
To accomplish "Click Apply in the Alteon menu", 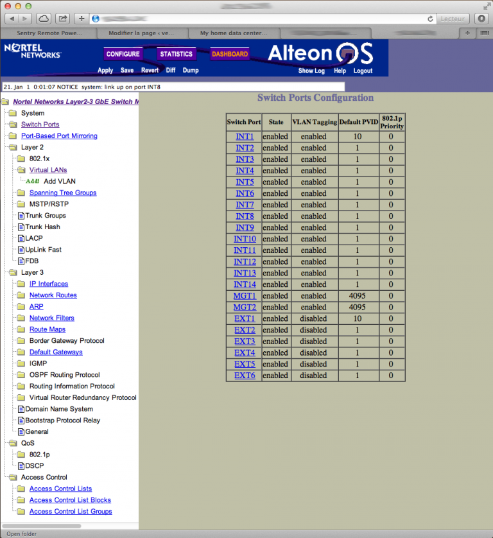I will (105, 70).
